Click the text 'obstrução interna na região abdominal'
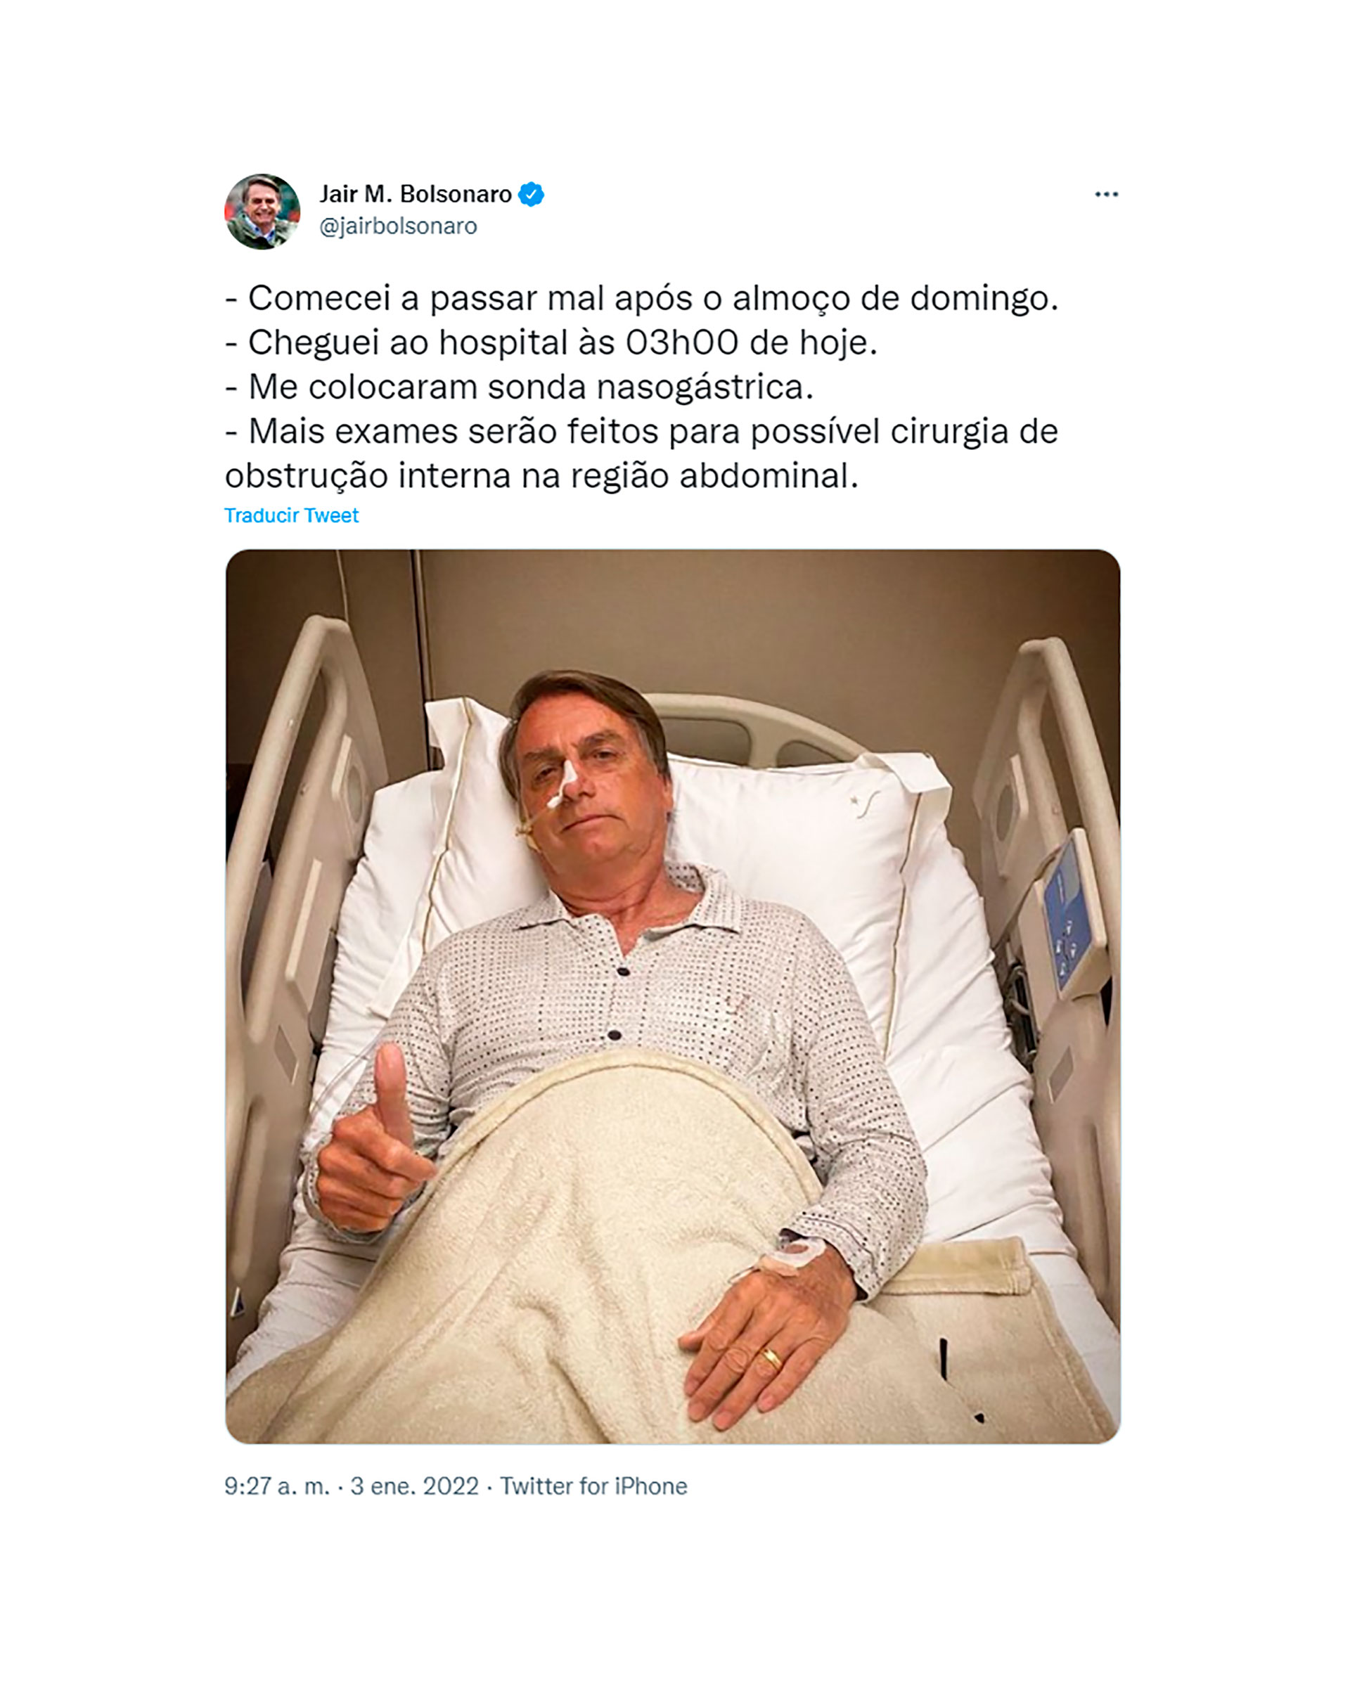This screenshot has height=1681, width=1350. coord(541,477)
